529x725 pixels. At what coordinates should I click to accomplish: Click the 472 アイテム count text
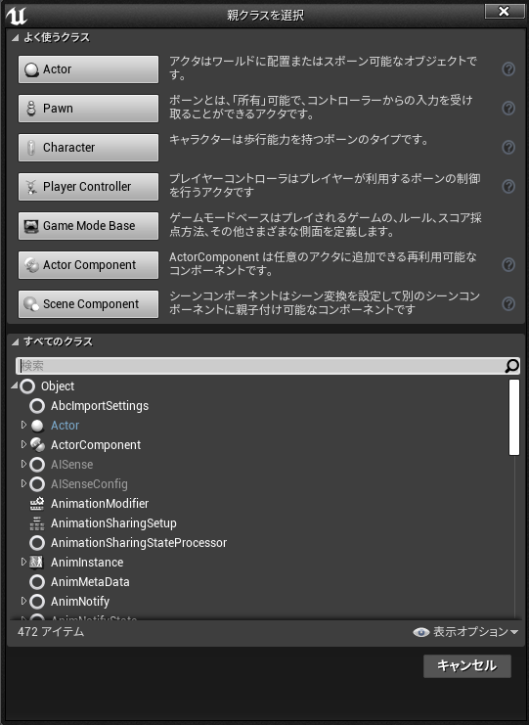pyautogui.click(x=51, y=632)
